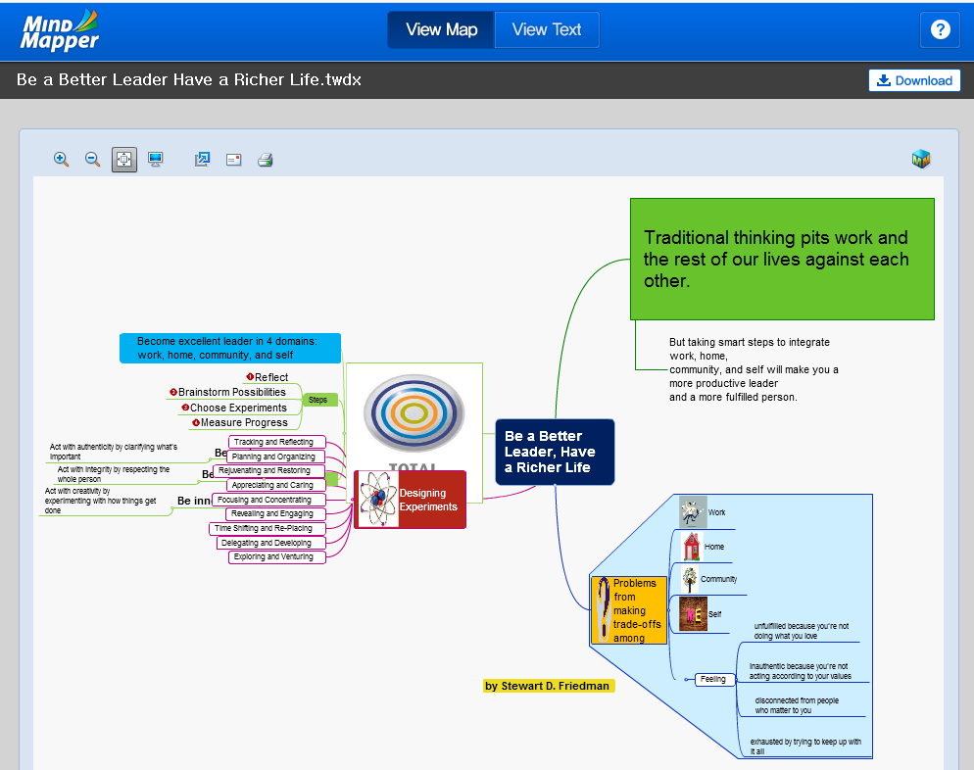Image resolution: width=974 pixels, height=770 pixels.
Task: Open full screen monitor view icon
Action: [x=155, y=159]
